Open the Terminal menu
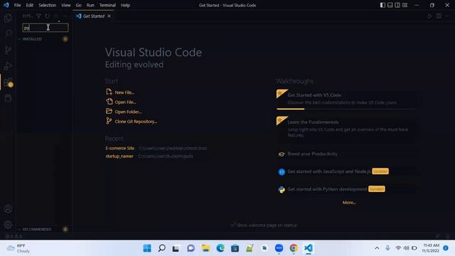 pos(107,5)
